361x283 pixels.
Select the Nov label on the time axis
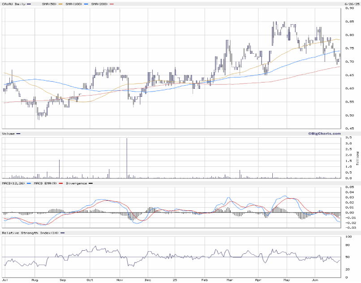(120, 280)
